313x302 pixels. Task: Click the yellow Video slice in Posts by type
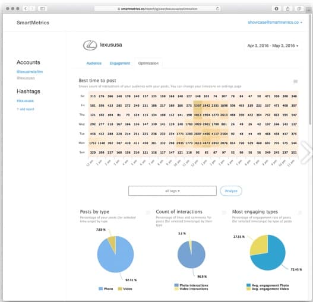click(113, 242)
